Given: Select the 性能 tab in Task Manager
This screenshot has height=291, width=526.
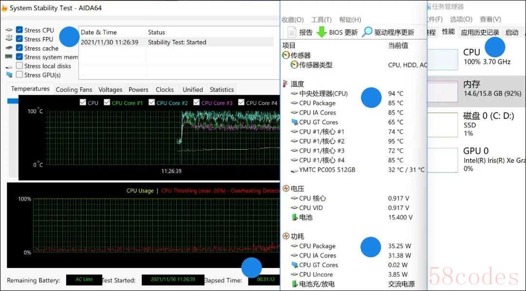Looking at the screenshot, I should pos(448,32).
